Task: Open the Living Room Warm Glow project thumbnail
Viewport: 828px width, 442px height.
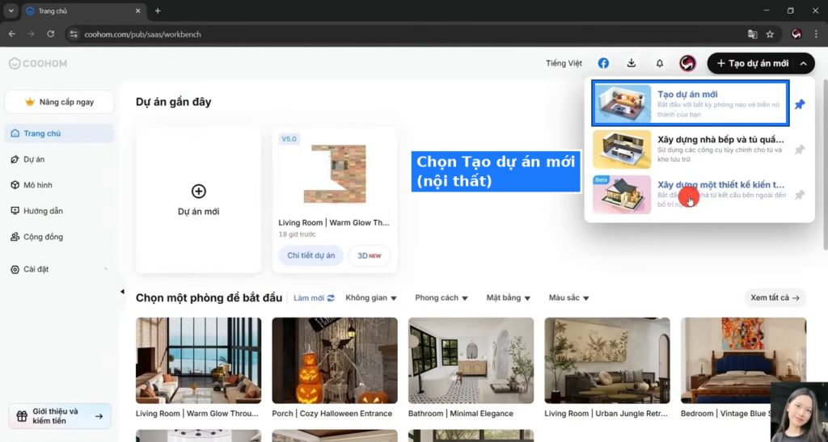Action: [x=335, y=174]
